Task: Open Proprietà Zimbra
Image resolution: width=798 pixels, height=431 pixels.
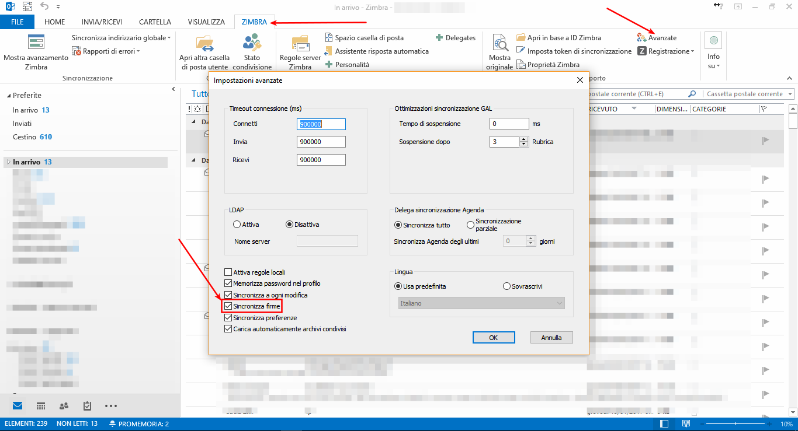Action: pyautogui.click(x=548, y=65)
